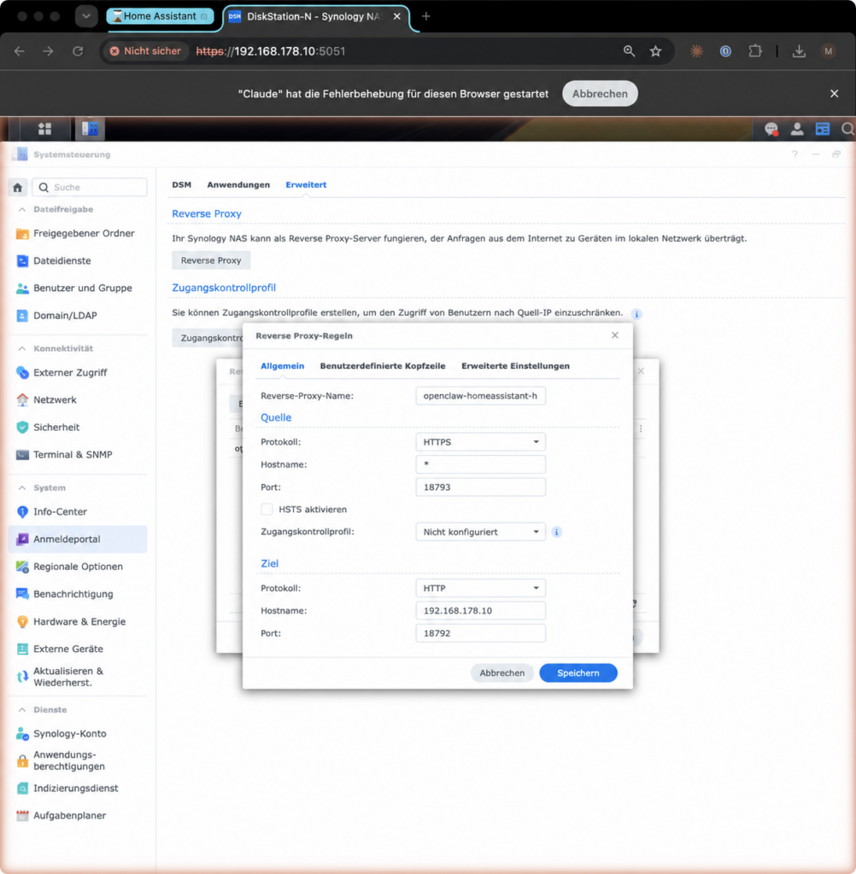Open Dateidienste in sidebar
Viewport: 856px width, 874px height.
pyautogui.click(x=78, y=260)
